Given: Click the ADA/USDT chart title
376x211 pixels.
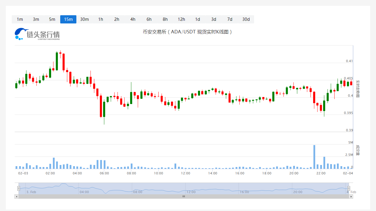Looking at the screenshot, I should tap(187, 32).
